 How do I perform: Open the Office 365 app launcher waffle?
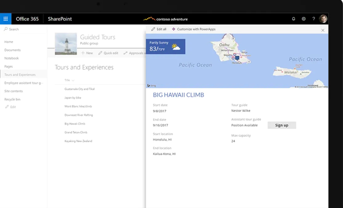[x=6, y=19]
